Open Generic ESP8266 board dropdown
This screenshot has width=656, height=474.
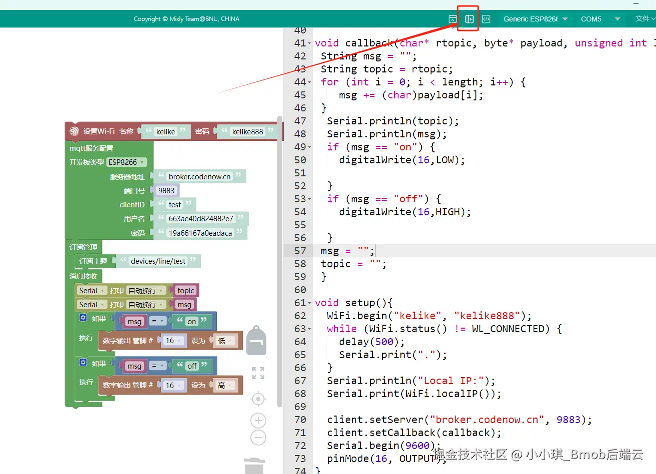click(536, 19)
